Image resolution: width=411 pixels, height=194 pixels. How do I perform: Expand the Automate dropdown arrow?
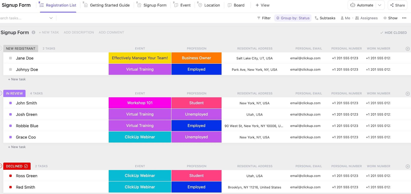point(379,5)
